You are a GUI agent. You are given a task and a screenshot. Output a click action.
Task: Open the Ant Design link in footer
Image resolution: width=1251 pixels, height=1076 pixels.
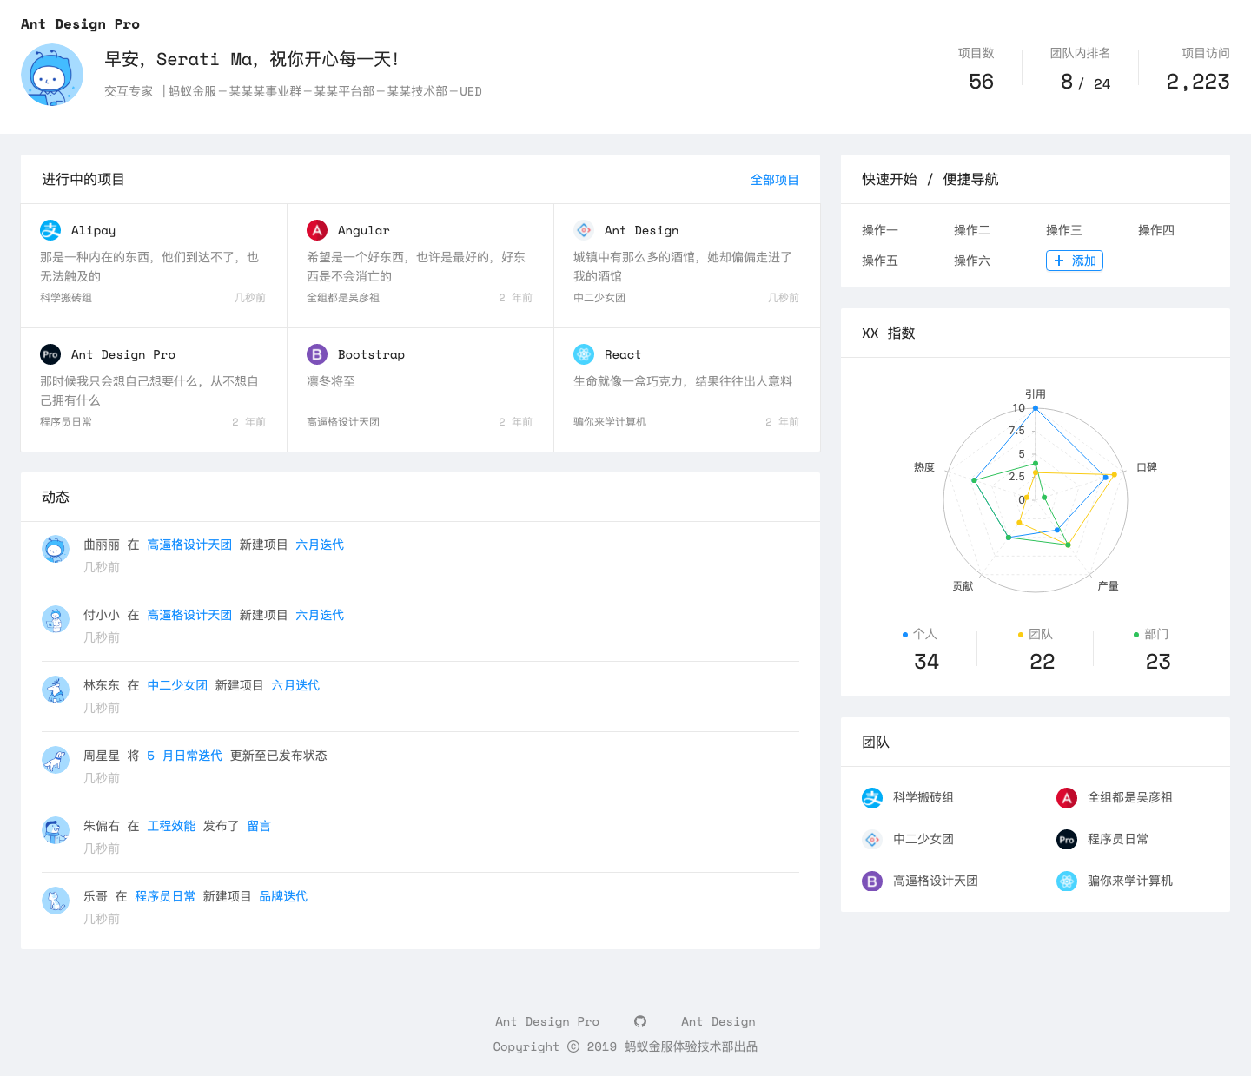tap(718, 1021)
